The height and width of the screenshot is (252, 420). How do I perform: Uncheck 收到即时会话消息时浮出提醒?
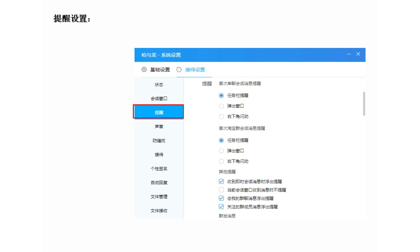(x=221, y=181)
